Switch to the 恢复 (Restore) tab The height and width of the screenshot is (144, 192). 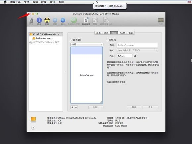pos(131,33)
